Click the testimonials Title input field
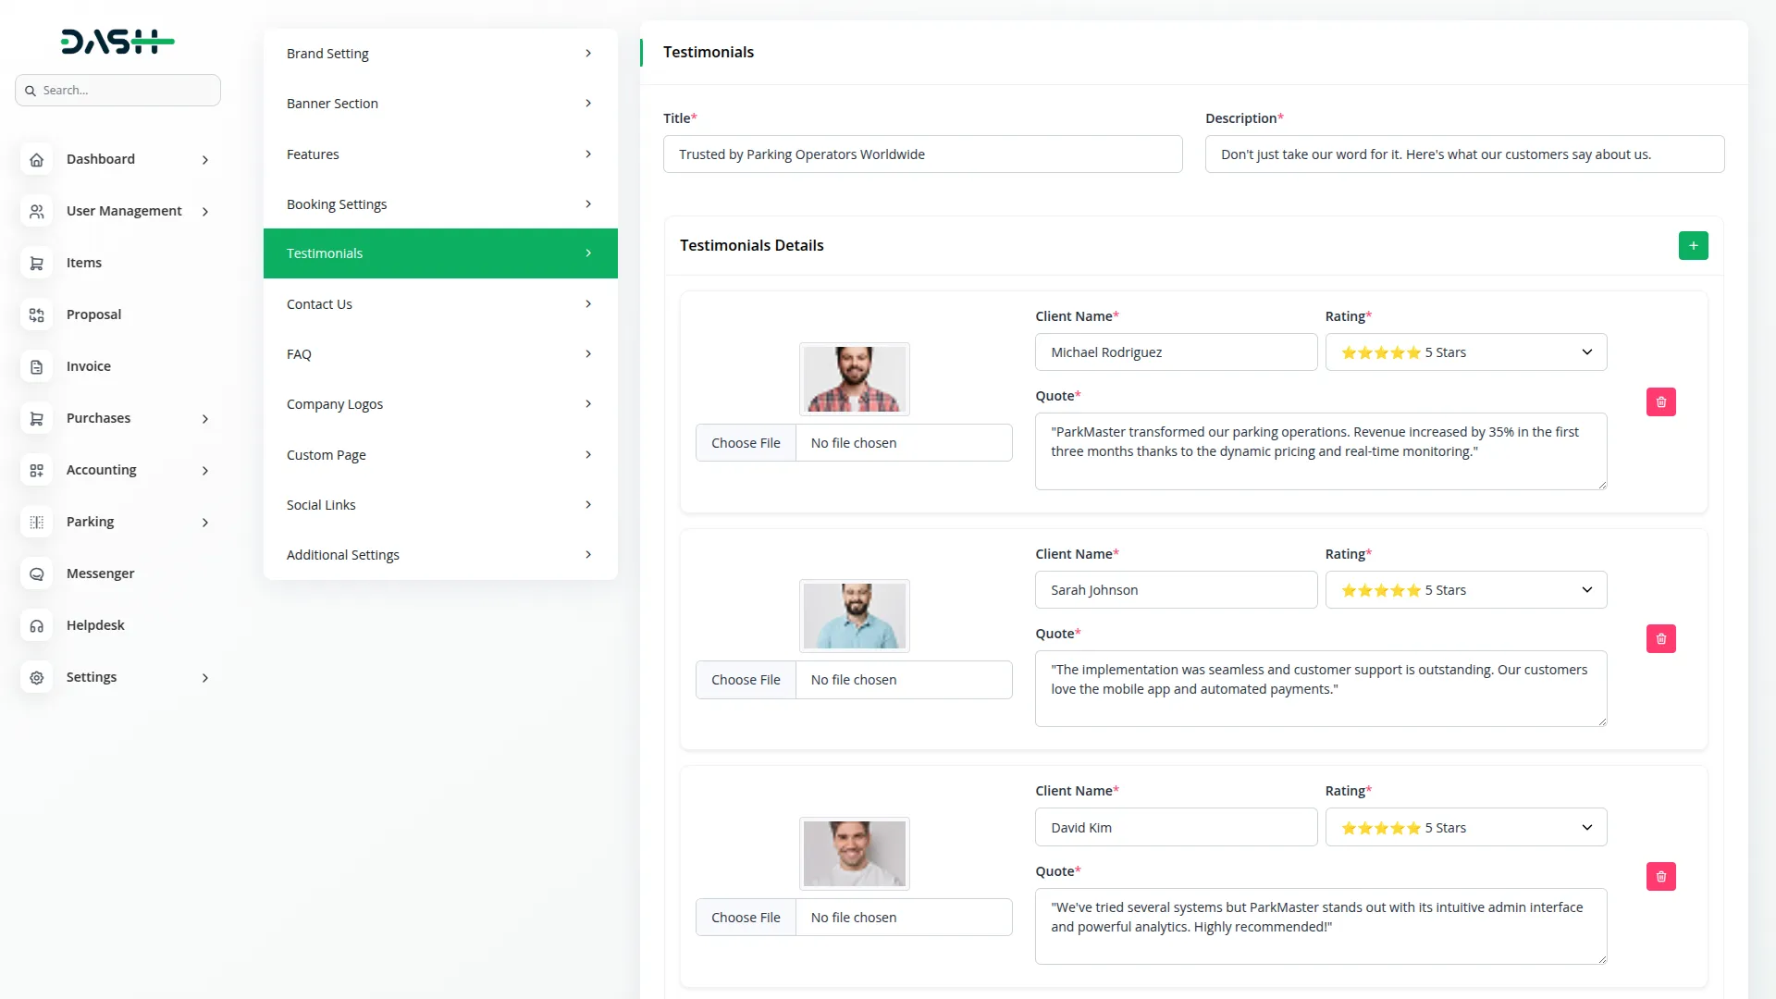Viewport: 1776px width, 999px height. point(922,154)
